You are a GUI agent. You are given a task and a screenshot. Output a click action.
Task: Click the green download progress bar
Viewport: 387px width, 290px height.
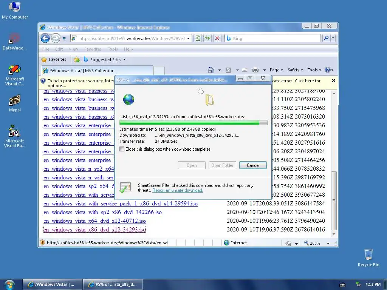click(193, 123)
